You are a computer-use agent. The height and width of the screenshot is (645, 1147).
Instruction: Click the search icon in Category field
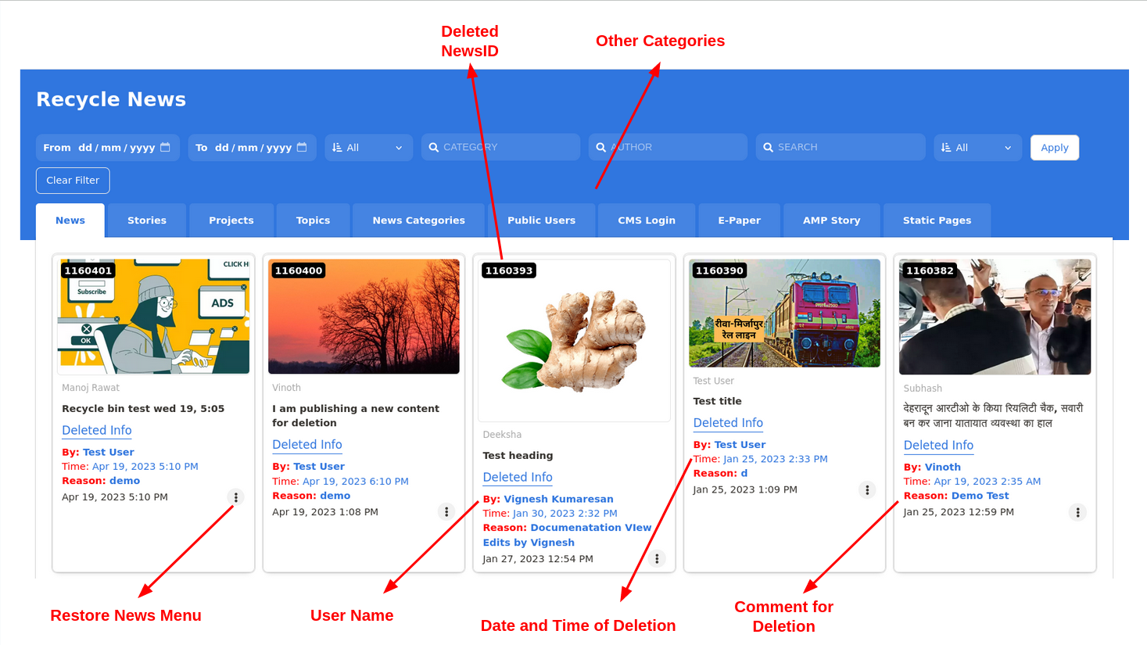tap(434, 147)
